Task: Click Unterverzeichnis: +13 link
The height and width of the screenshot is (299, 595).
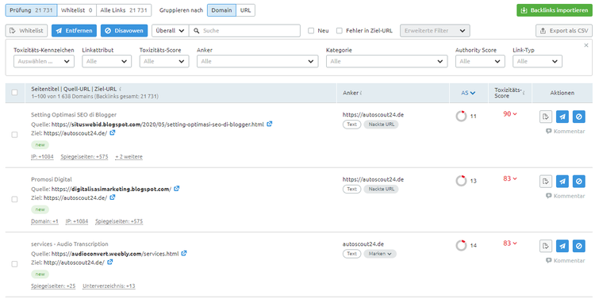Action: pos(109,286)
